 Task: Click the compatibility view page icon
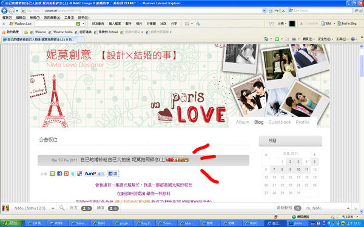(x=270, y=11)
